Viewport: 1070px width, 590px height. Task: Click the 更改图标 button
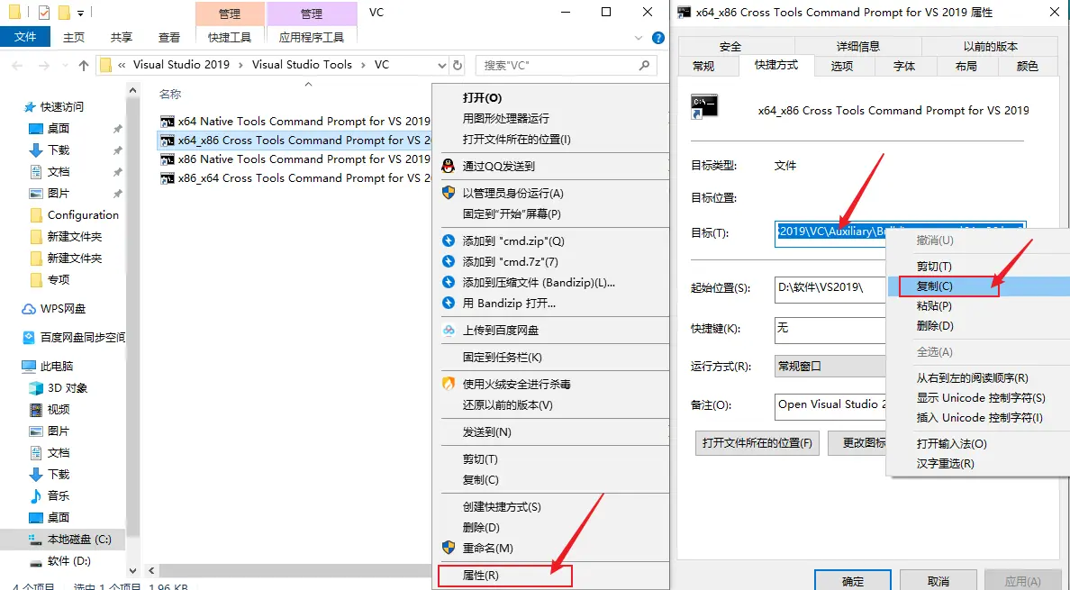click(x=857, y=442)
